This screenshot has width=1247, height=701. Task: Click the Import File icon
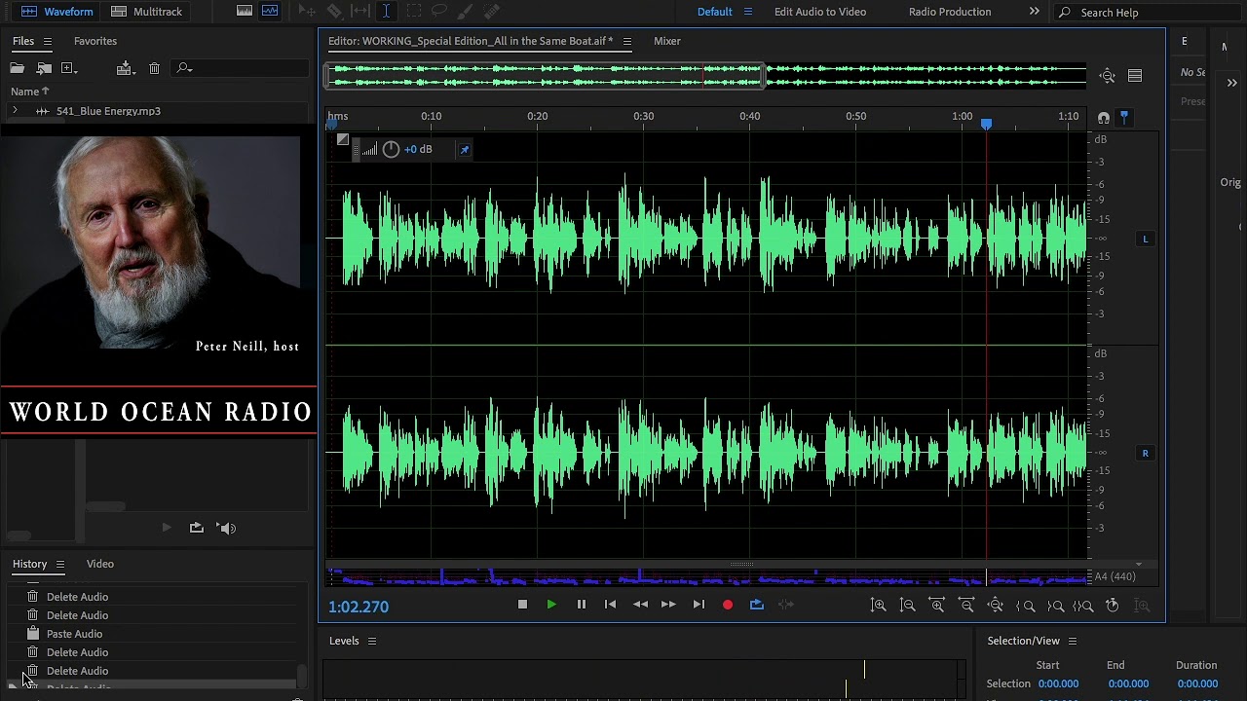tap(44, 68)
